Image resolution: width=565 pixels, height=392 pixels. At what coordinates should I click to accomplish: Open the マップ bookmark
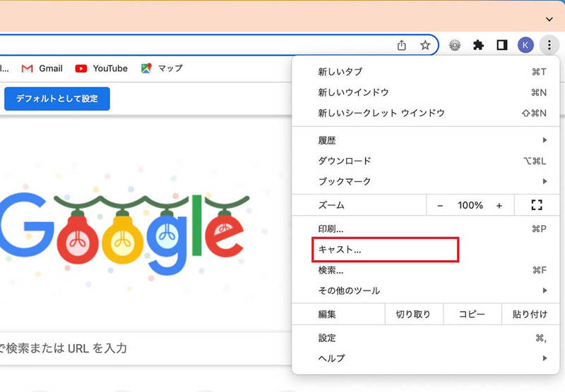162,68
